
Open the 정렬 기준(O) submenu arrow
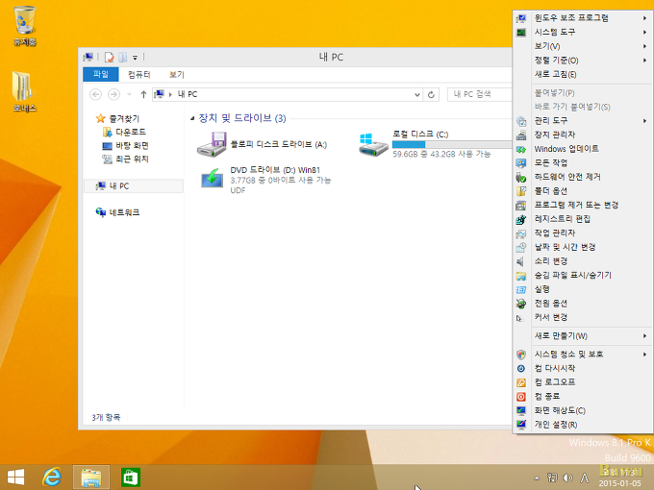(x=644, y=61)
